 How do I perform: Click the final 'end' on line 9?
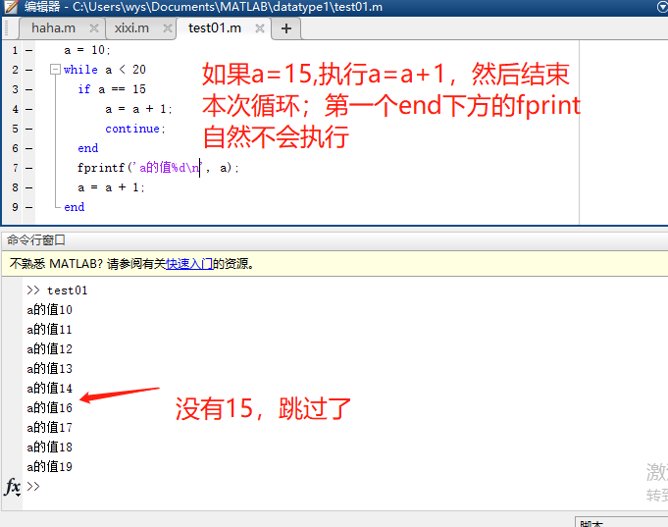pos(75,207)
